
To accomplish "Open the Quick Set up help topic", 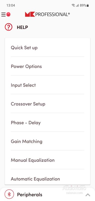I will click(x=47, y=48).
